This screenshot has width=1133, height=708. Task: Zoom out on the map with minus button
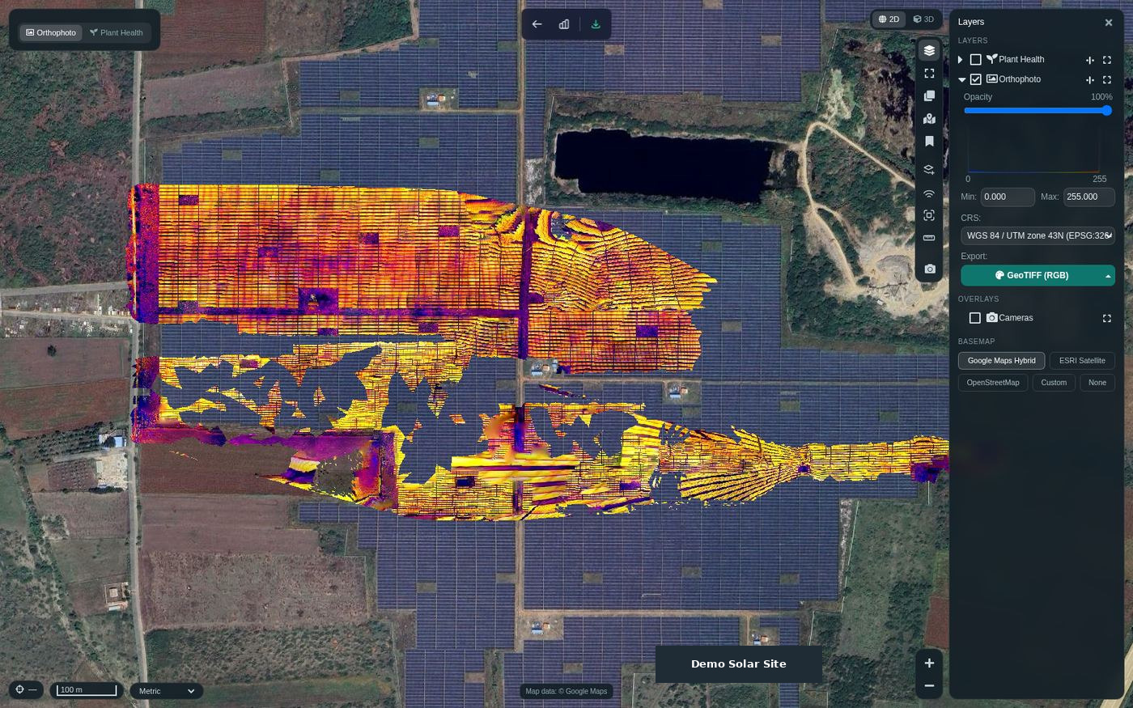929,685
